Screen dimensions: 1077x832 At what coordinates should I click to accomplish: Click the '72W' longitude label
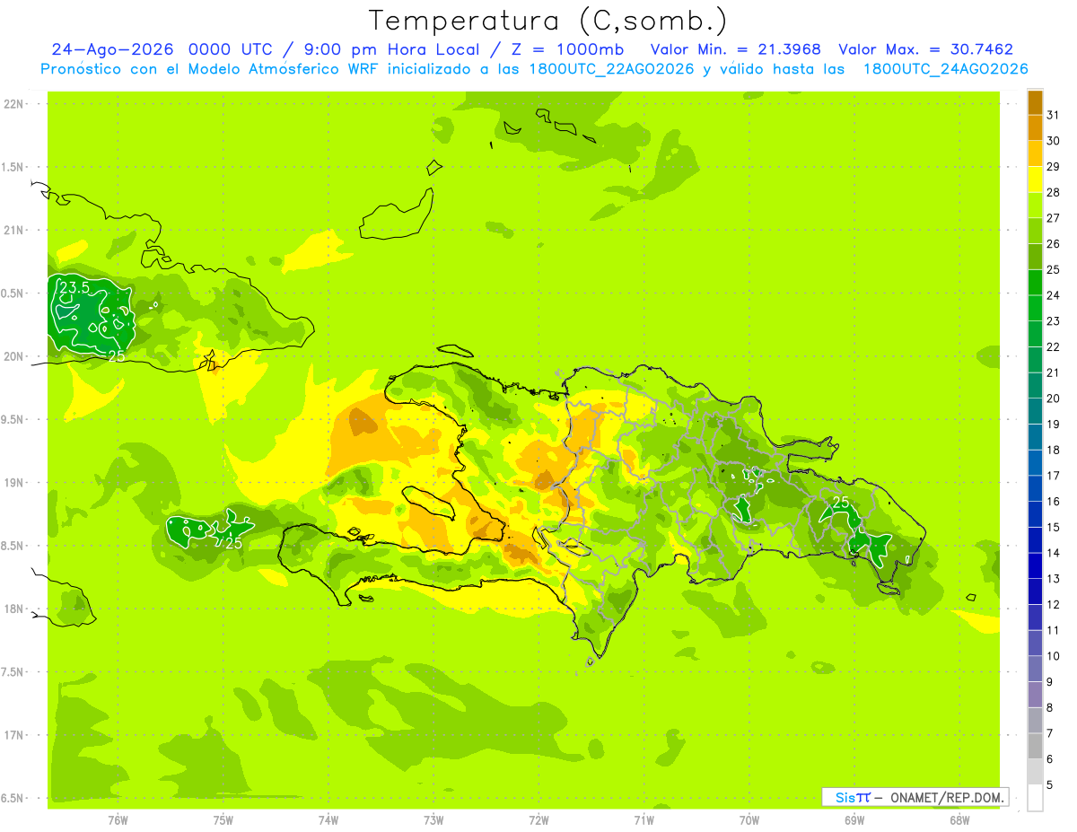538,819
